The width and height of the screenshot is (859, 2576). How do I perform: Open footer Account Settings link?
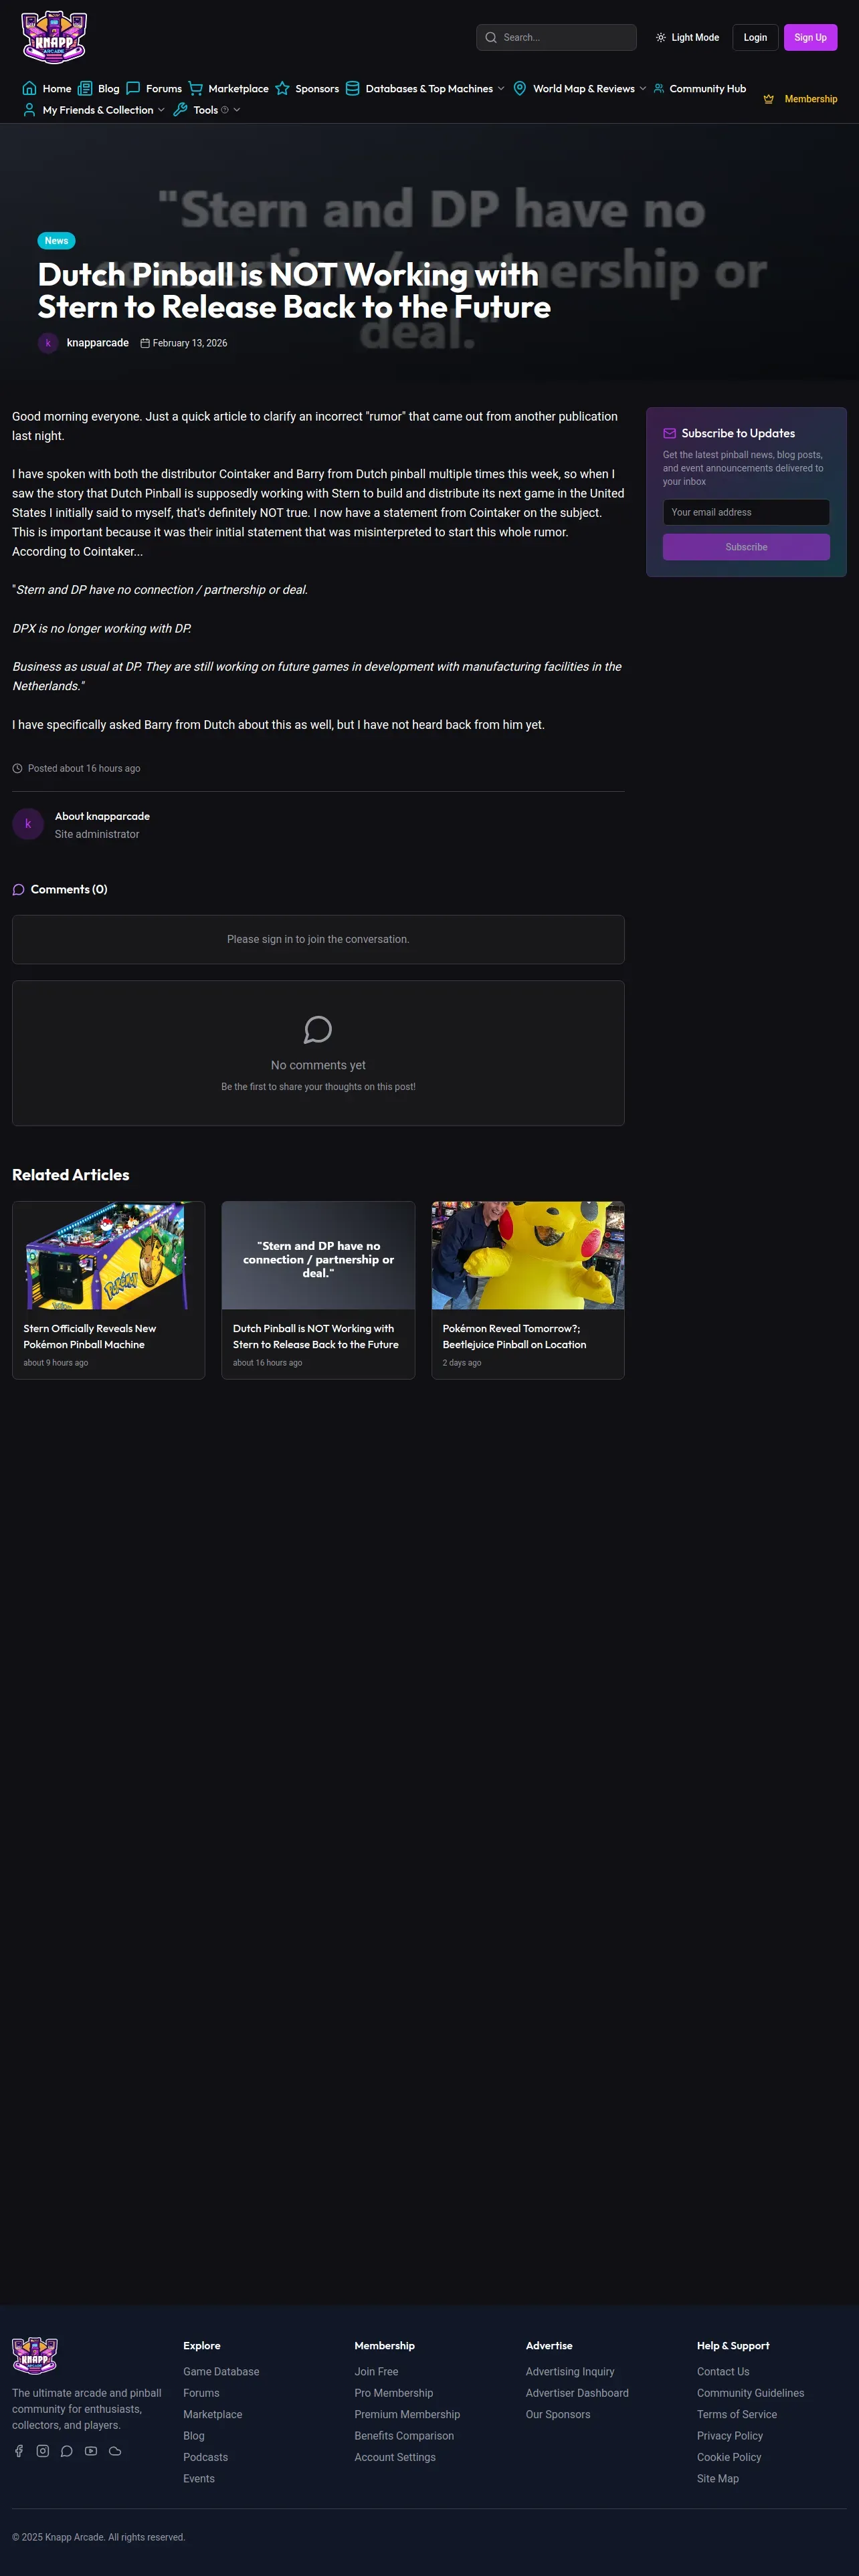point(395,2457)
